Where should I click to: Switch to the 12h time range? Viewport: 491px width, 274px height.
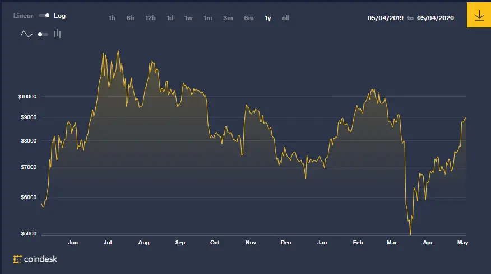150,18
